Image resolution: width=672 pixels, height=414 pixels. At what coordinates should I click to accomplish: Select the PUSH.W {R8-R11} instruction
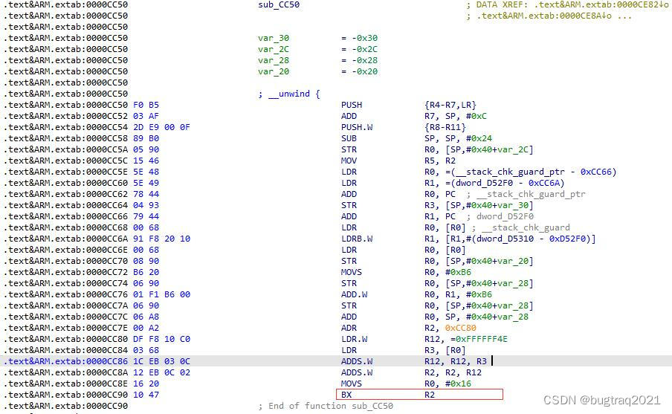pos(404,127)
